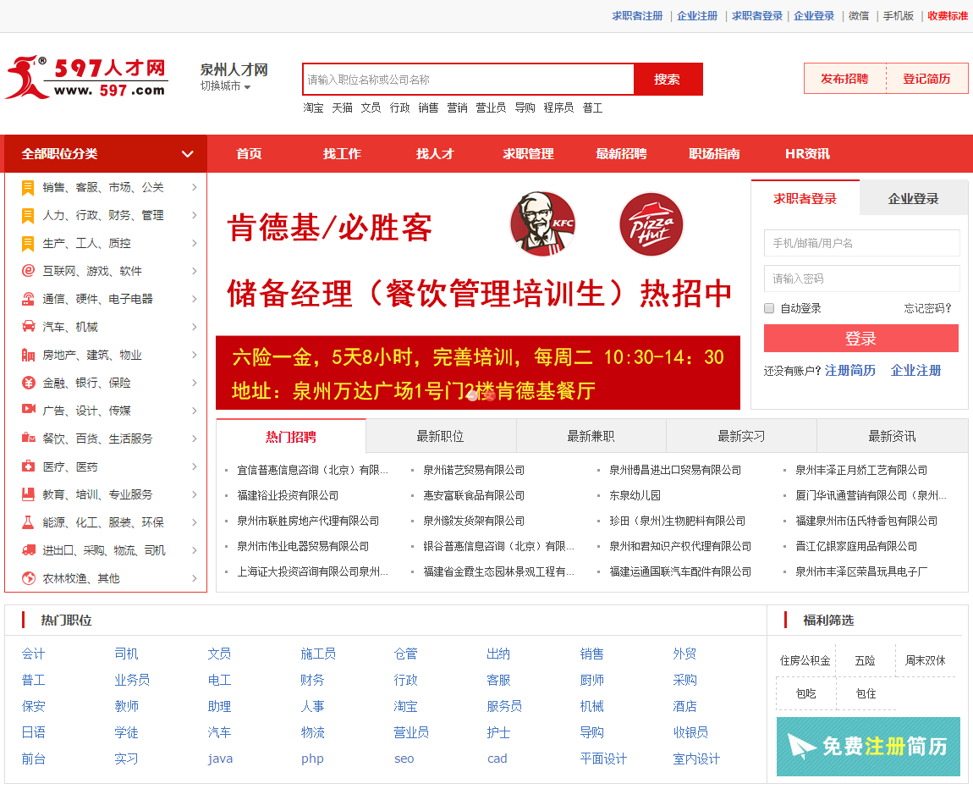The image size is (973, 789).
Task: Expand the 人力、行政、财务、管理 category arrow
Action: click(x=195, y=215)
